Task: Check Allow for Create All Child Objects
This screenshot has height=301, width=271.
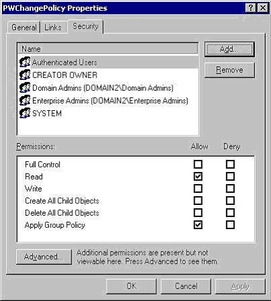Action: pyautogui.click(x=198, y=200)
